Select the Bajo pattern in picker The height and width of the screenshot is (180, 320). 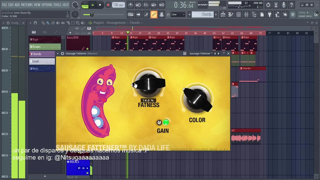[45, 39]
